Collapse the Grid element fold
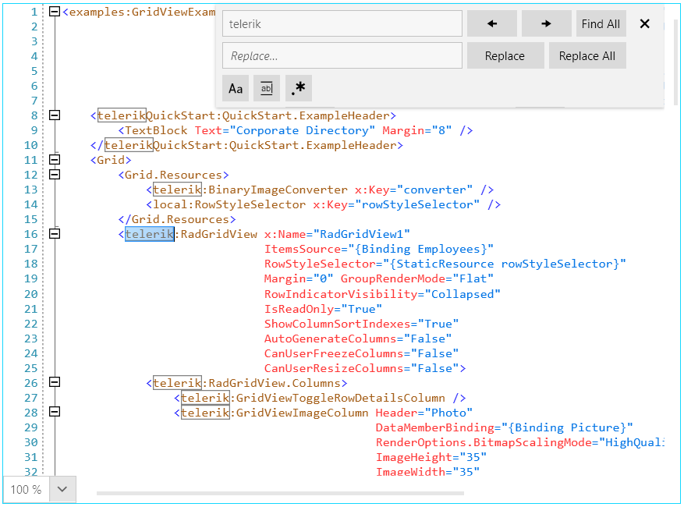Screen dimensions: 684x507 coord(53,160)
